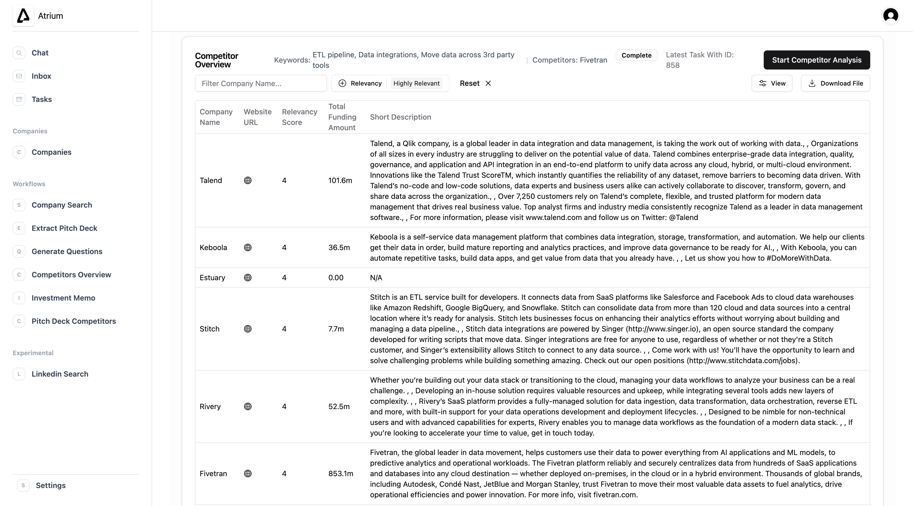
Task: Select the Fivetran company name cell
Action: tap(213, 474)
